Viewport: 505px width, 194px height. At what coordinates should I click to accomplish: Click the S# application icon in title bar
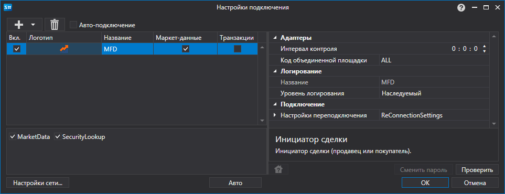(7, 7)
